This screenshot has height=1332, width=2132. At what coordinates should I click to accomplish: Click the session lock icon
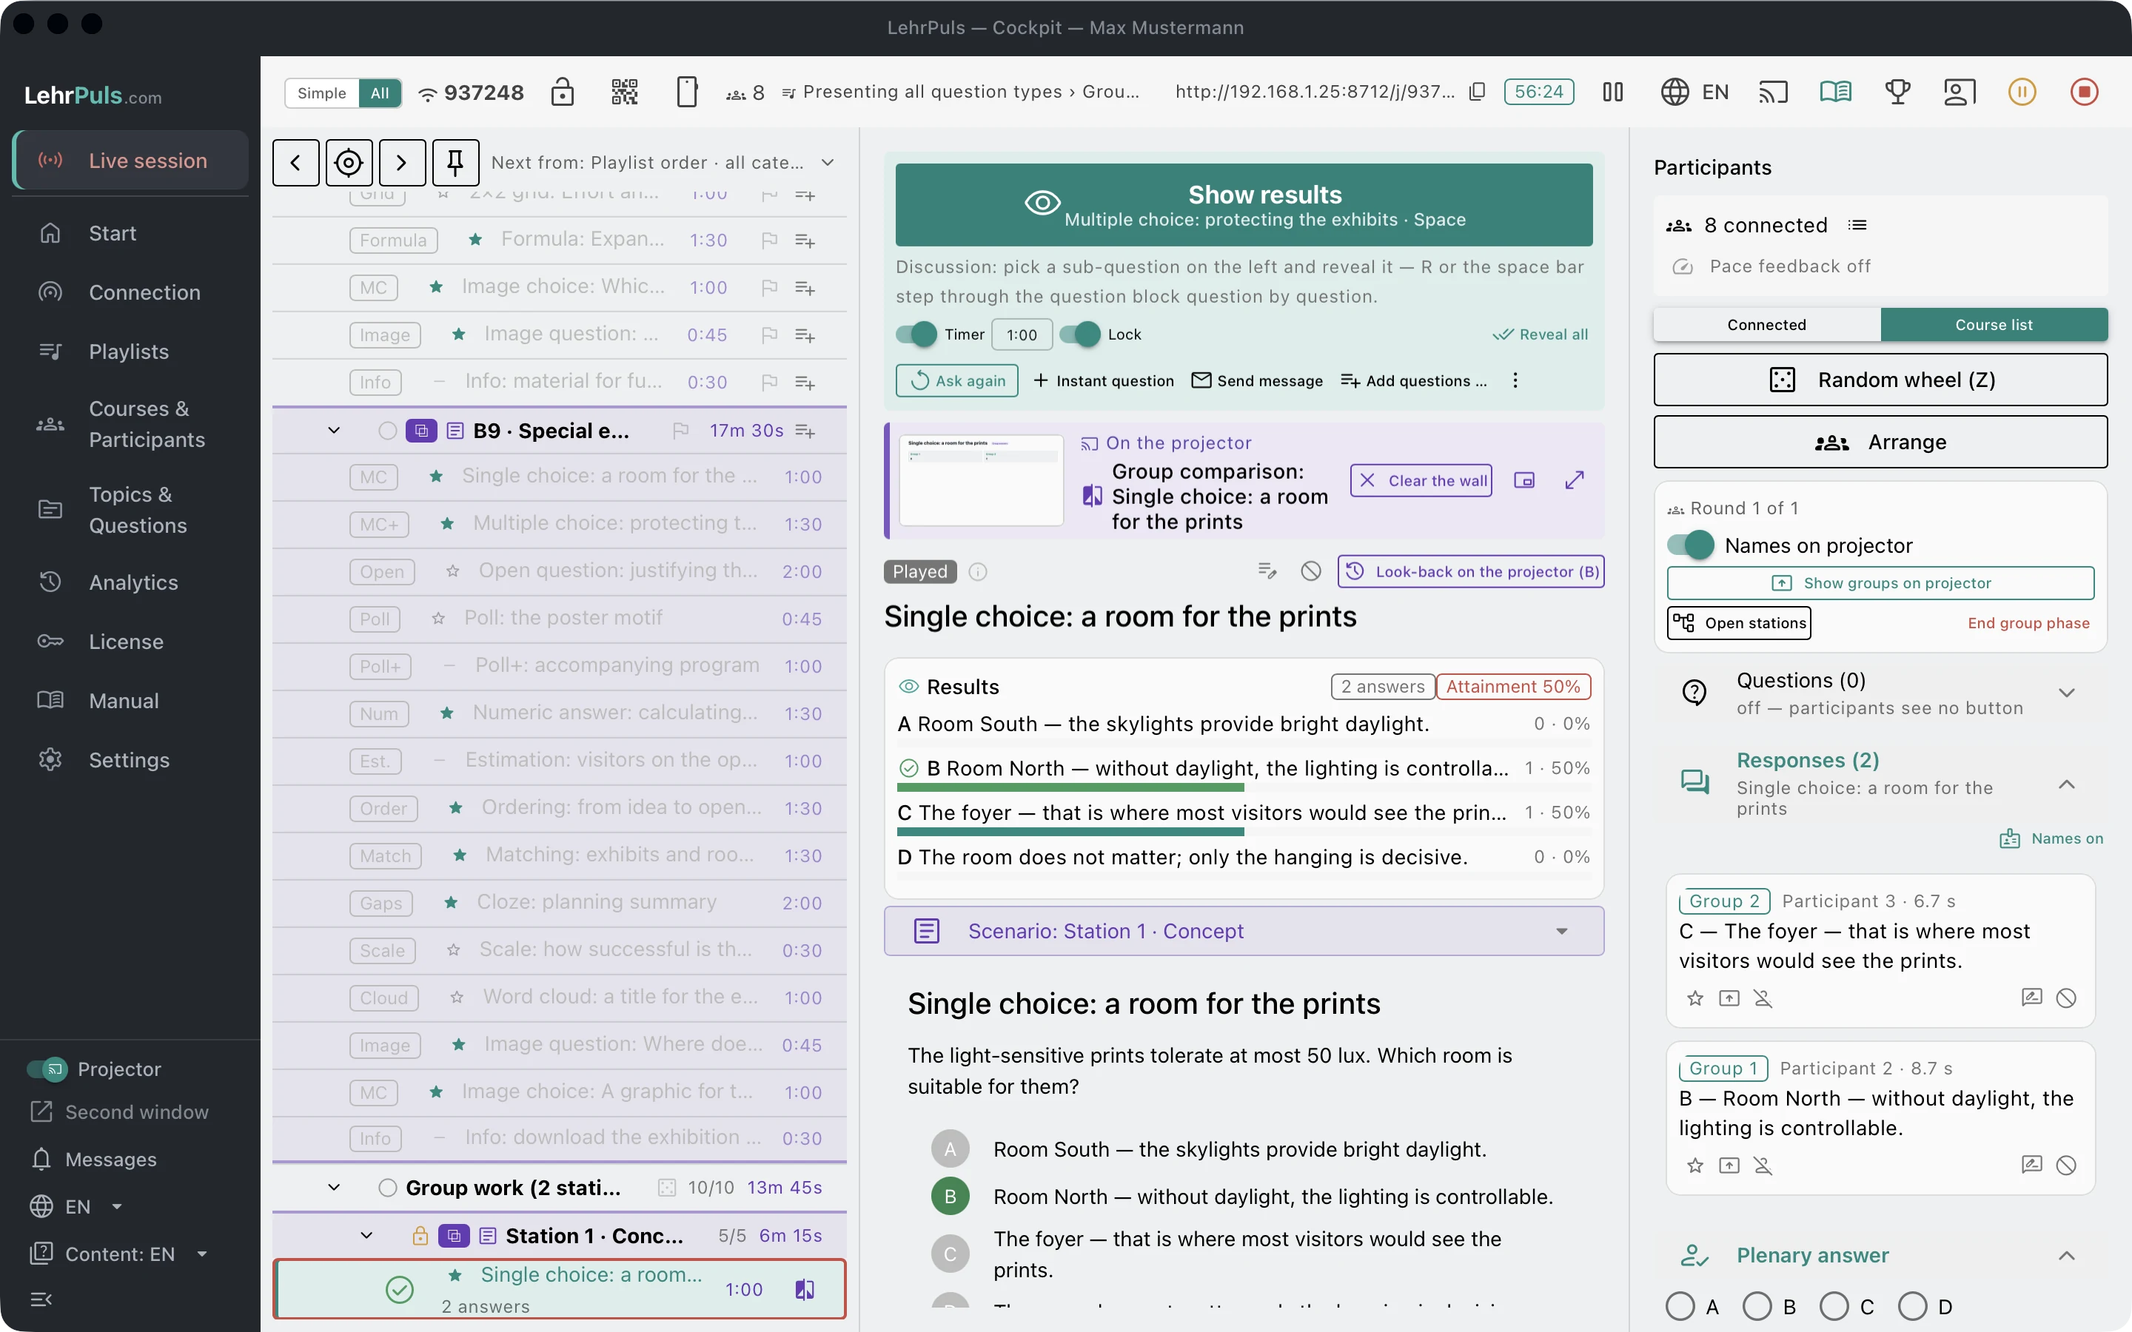(x=562, y=92)
